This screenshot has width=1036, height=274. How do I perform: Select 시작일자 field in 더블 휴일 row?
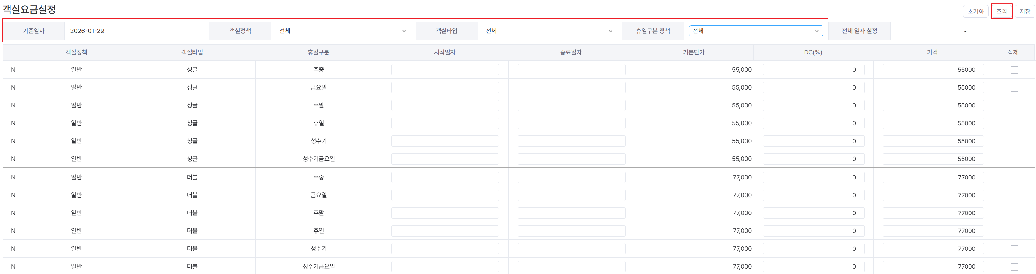(445, 231)
